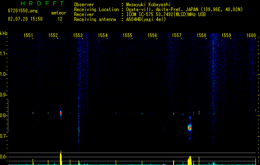Click the large meteor echo near 0.74 kHz
Viewport: 260px width, 165px height.
coord(190,127)
